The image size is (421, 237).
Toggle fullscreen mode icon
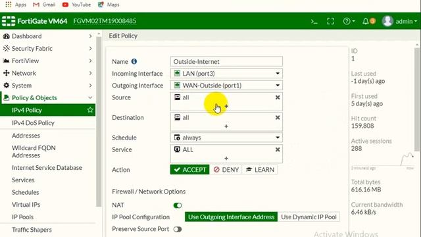(330, 21)
